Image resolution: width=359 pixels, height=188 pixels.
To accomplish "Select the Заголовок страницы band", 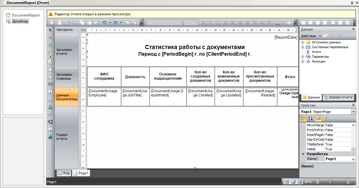I will tap(66, 77).
